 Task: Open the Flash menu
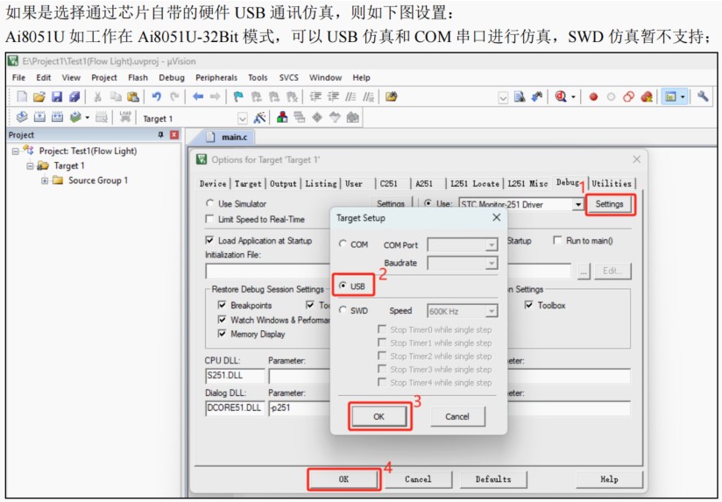point(138,77)
